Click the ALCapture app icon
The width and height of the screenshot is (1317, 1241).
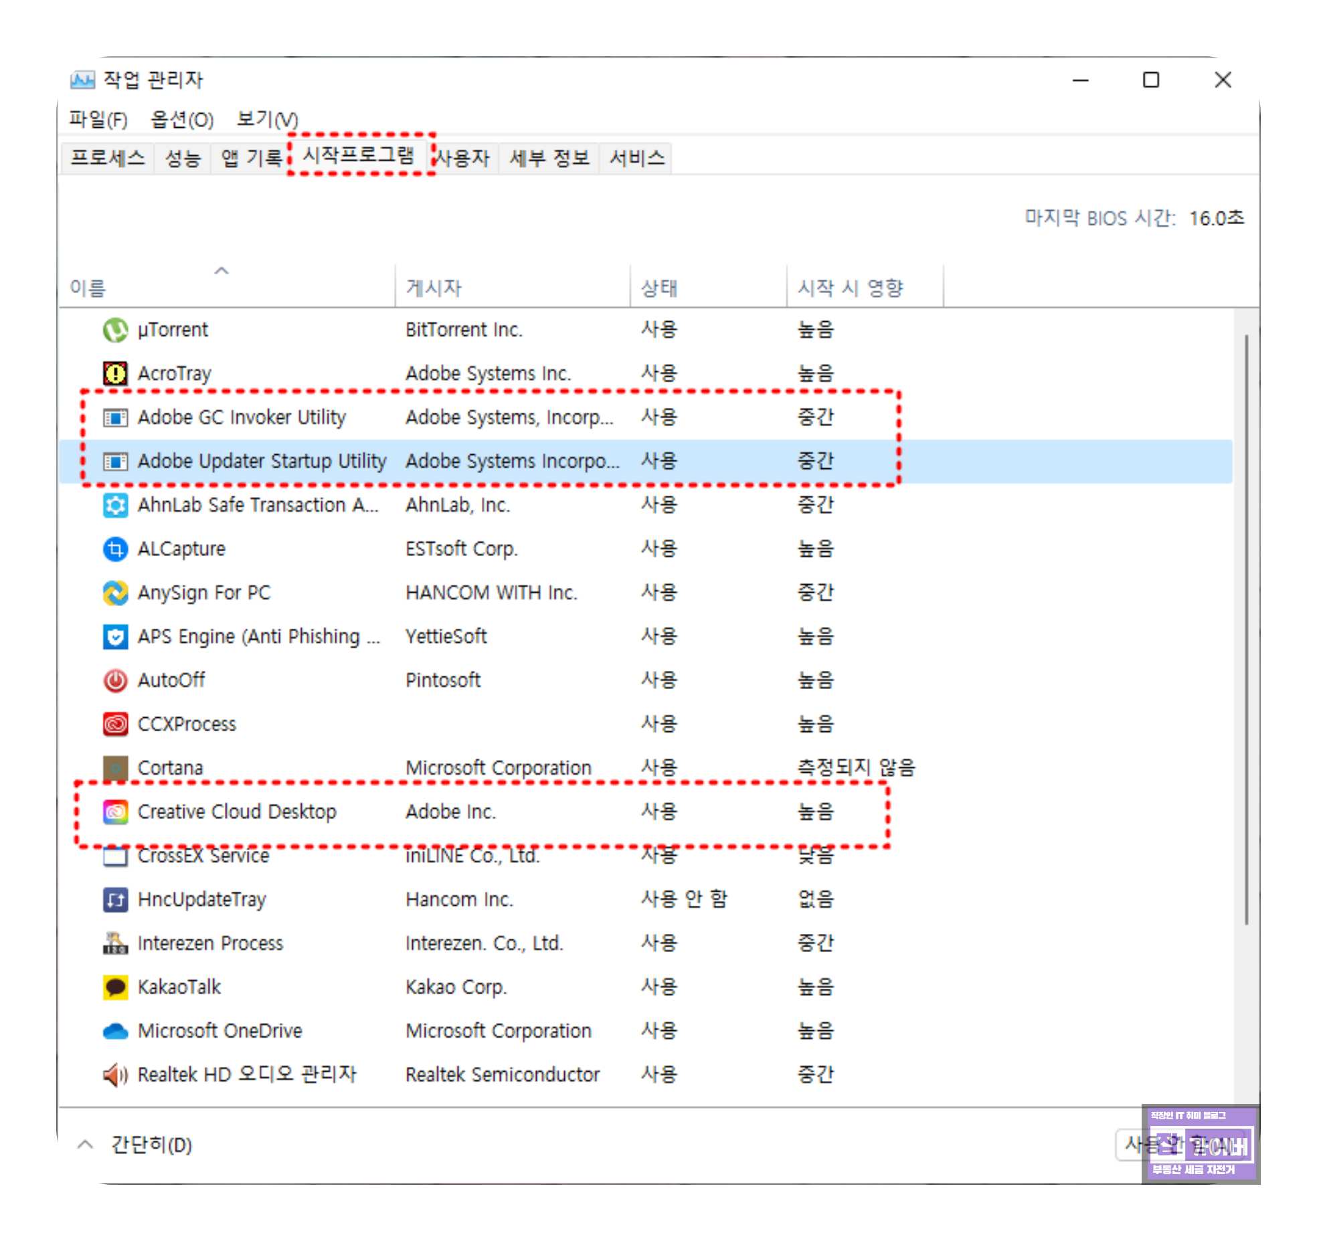pyautogui.click(x=115, y=549)
